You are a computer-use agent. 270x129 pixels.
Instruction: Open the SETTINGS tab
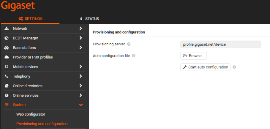pos(30,19)
